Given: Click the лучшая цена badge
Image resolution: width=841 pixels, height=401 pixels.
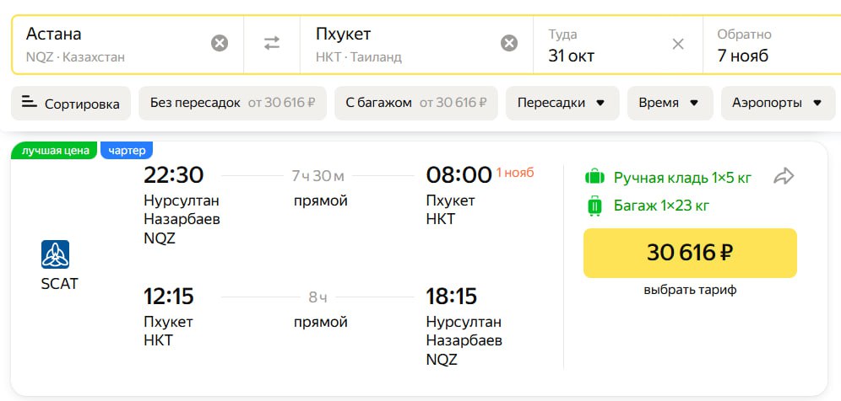Looking at the screenshot, I should coord(55,151).
